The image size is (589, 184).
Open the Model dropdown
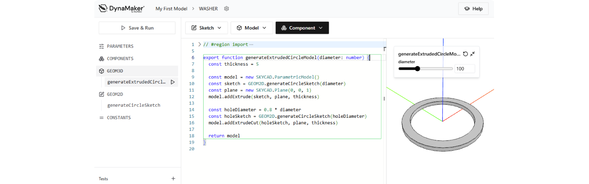pos(251,28)
